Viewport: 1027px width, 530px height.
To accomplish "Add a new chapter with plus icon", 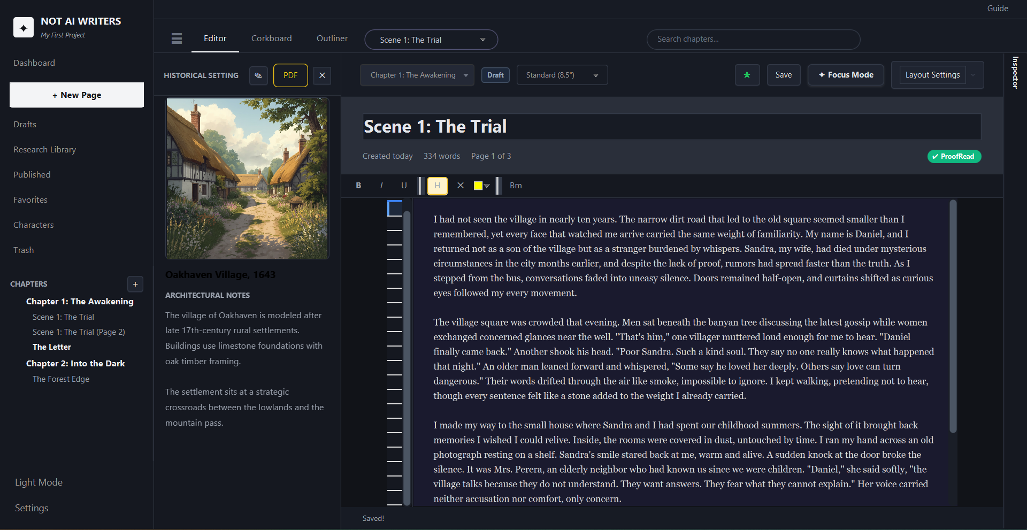I will click(135, 284).
